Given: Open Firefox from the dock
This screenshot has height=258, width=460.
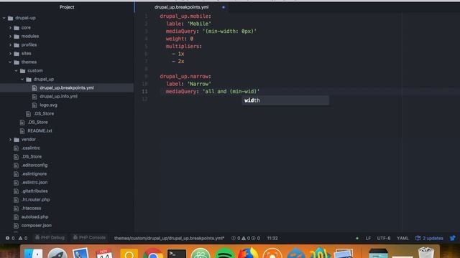Looking at the screenshot, I should pyautogui.click(x=248, y=253).
